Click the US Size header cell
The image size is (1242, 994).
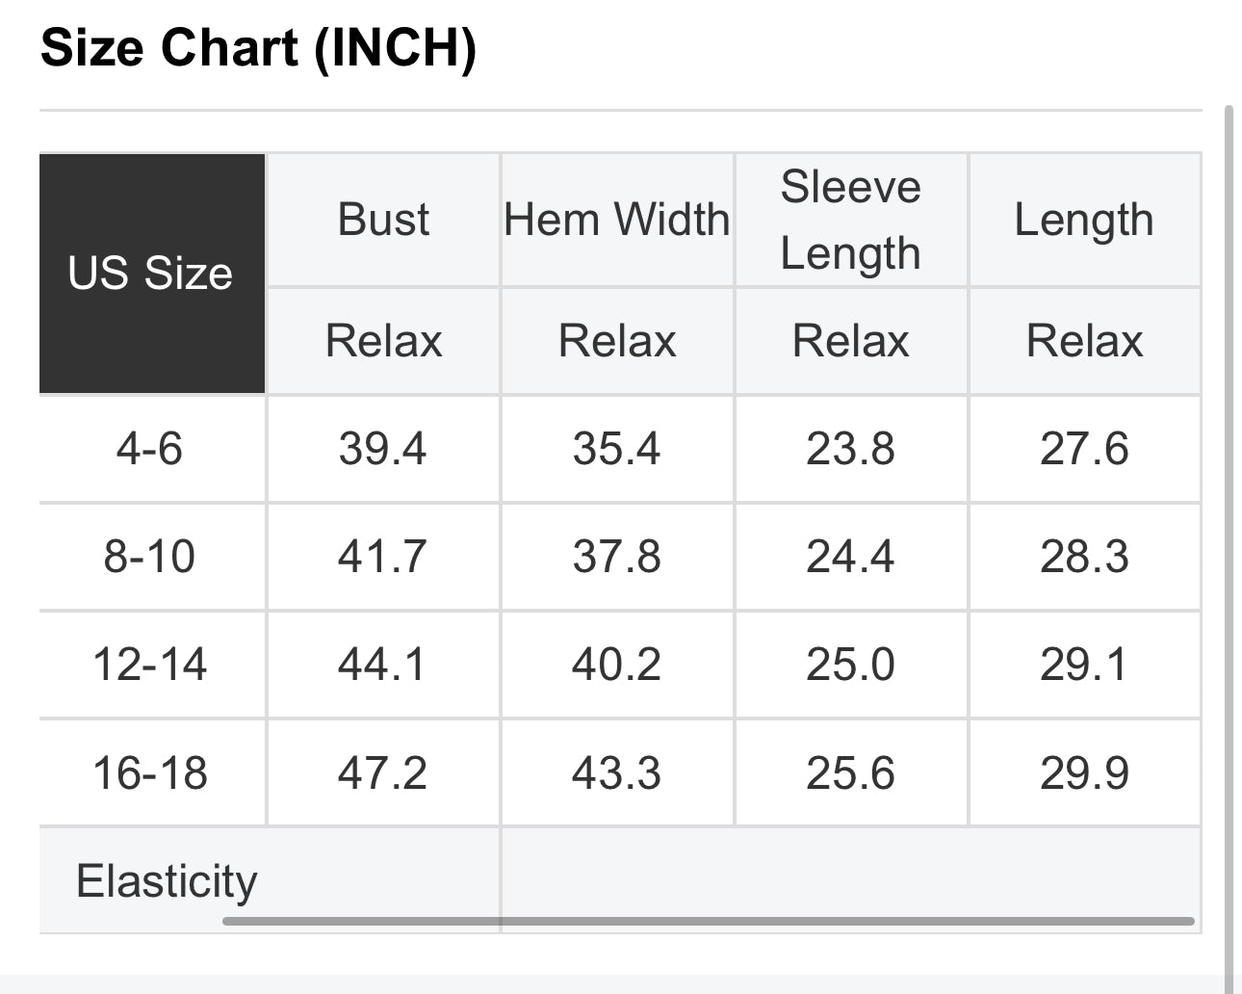click(152, 274)
